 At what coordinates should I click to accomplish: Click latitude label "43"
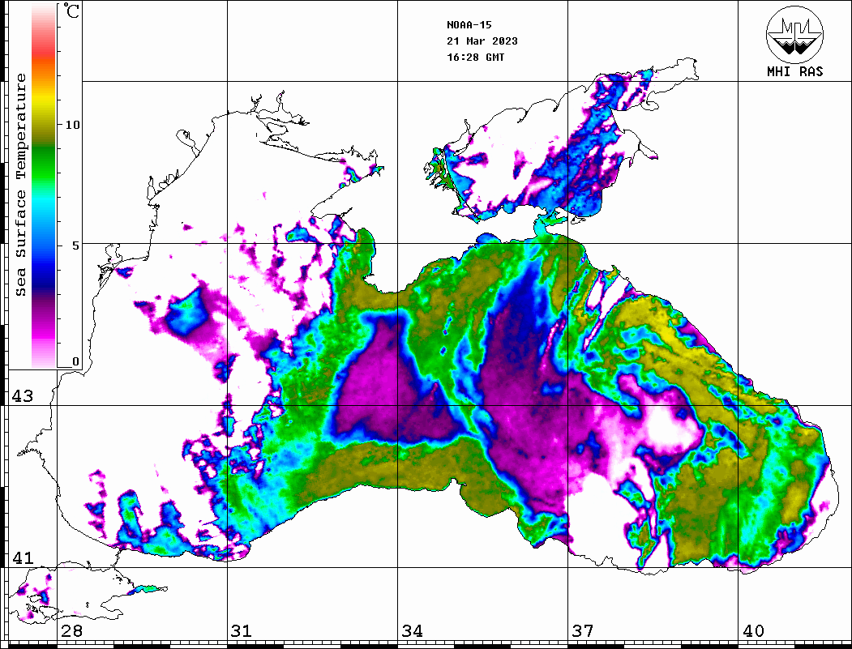tap(23, 396)
